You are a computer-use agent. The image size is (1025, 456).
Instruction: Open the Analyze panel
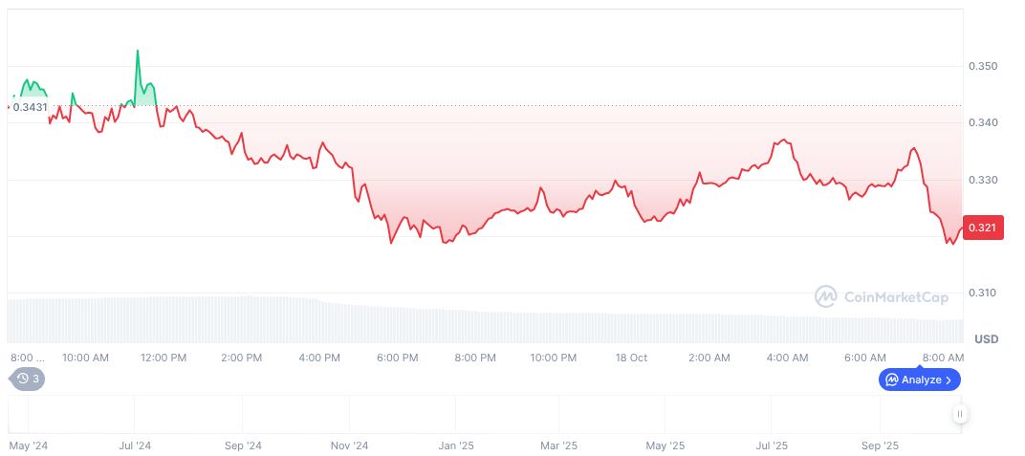pyautogui.click(x=919, y=380)
